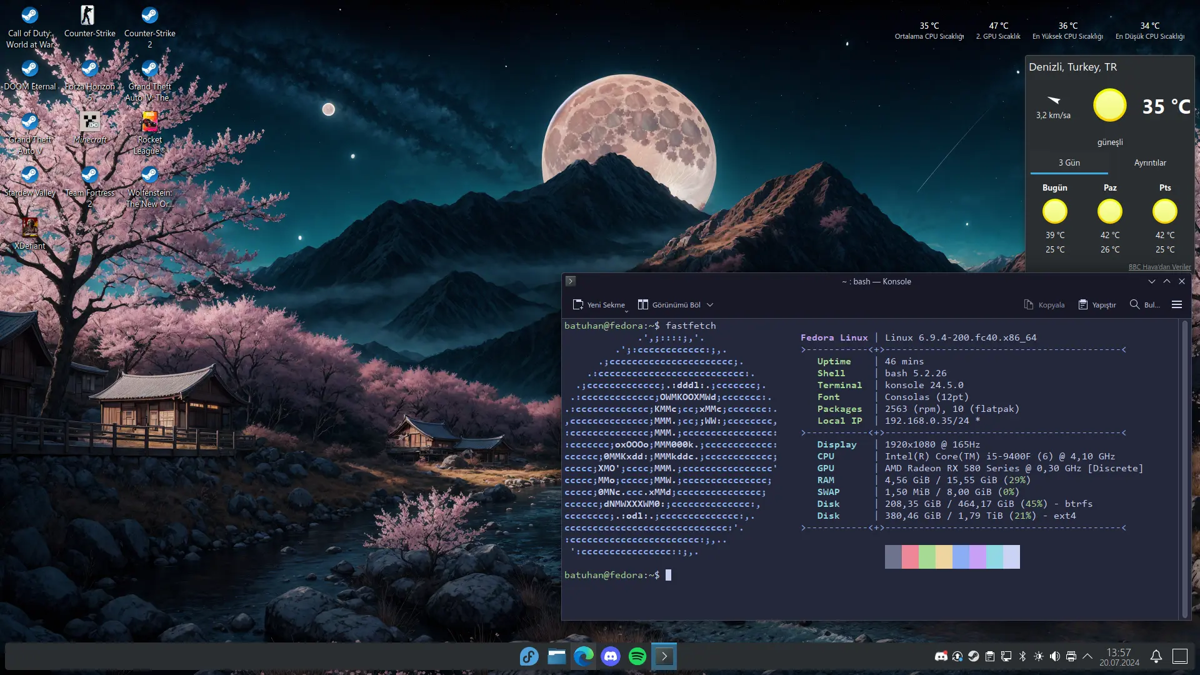Expand the Görünümü Böl dropdown arrow
The image size is (1200, 675).
click(x=710, y=305)
